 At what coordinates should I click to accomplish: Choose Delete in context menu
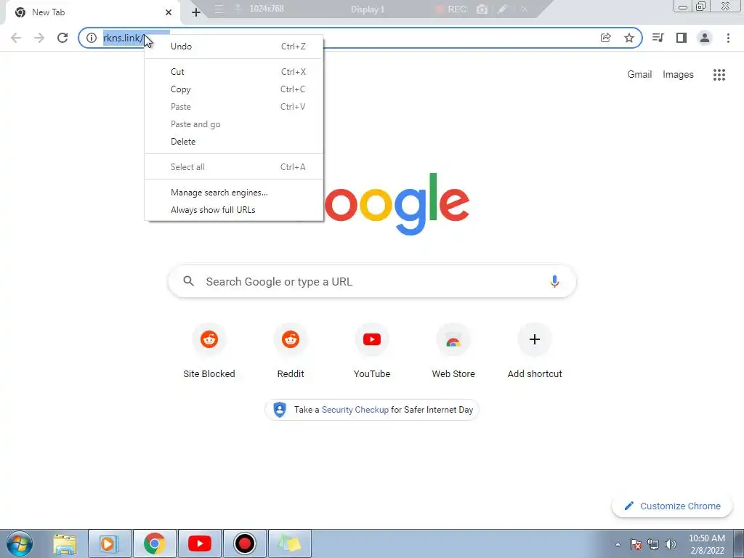pyautogui.click(x=234, y=142)
